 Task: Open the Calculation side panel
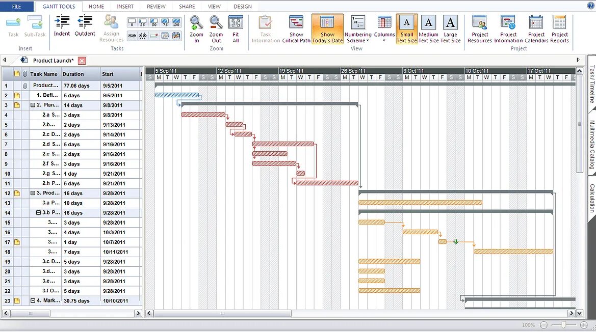point(592,198)
